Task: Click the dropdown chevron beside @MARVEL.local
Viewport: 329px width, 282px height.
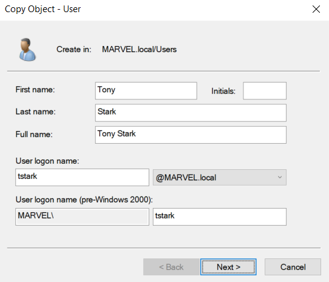Action: tap(280, 177)
